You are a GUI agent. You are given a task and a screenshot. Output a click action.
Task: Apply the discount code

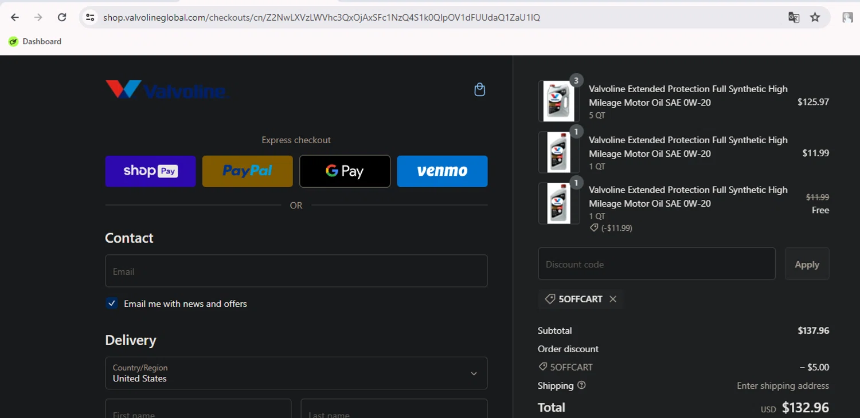click(807, 264)
